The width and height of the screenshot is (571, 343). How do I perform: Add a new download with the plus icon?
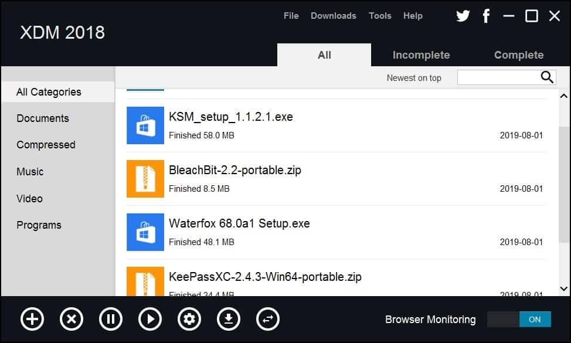[x=32, y=319]
